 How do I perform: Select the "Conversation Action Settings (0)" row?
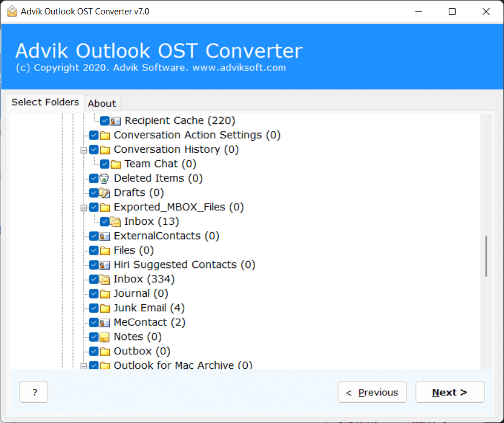click(x=197, y=135)
